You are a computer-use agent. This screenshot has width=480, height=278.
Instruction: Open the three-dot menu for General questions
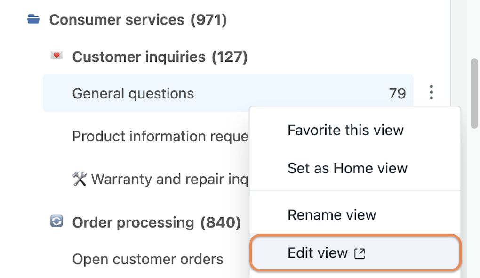431,92
